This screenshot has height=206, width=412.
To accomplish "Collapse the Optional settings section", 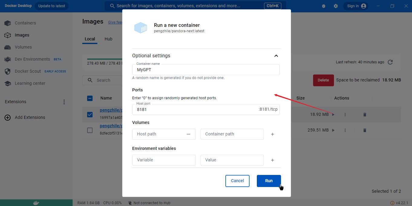I will pyautogui.click(x=276, y=56).
